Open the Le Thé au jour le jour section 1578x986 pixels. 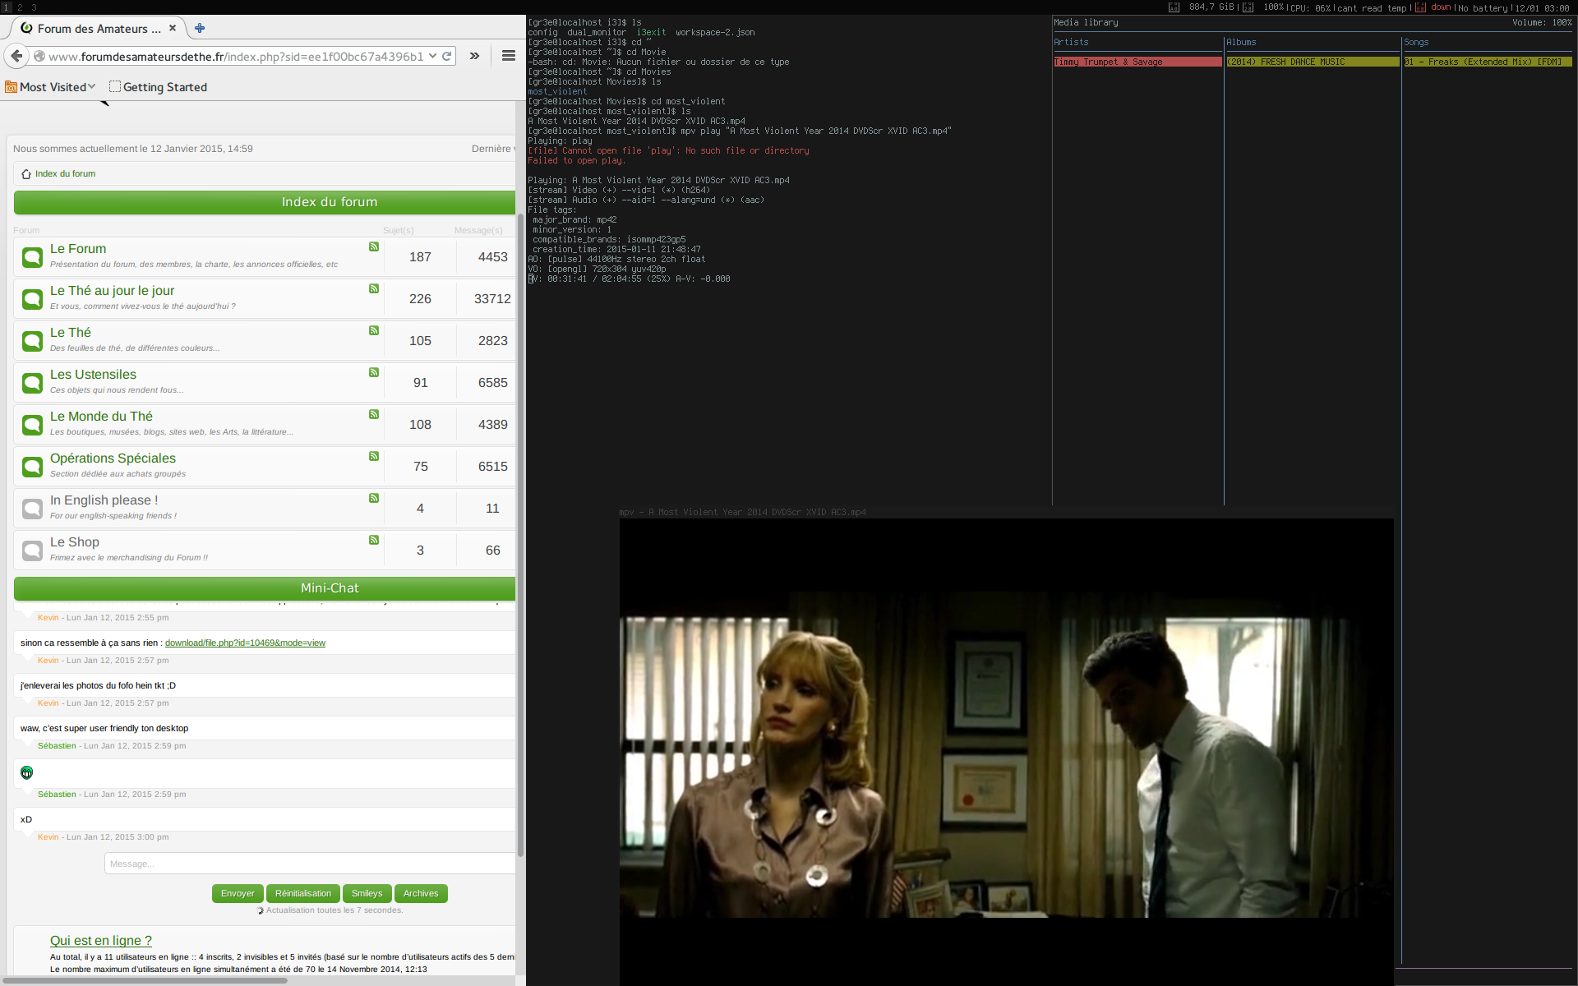click(x=112, y=291)
